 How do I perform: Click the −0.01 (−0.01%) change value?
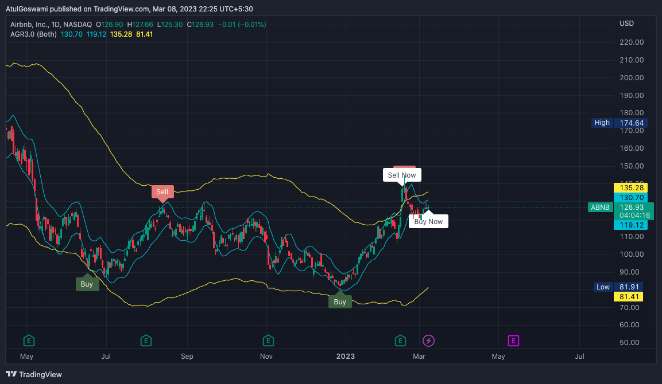pyautogui.click(x=242, y=25)
